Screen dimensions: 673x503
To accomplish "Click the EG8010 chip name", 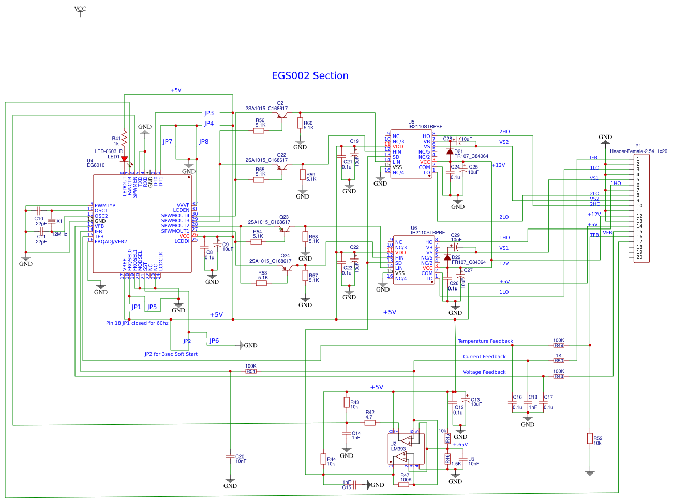I will (96, 165).
